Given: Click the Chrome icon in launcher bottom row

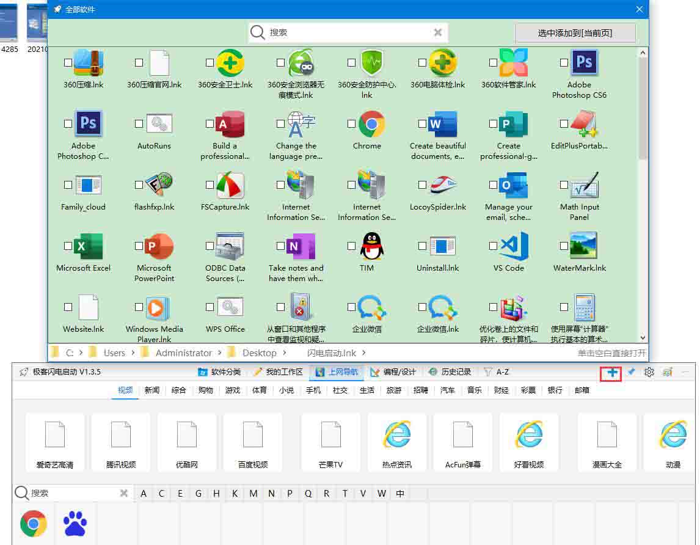Looking at the screenshot, I should click(x=34, y=524).
